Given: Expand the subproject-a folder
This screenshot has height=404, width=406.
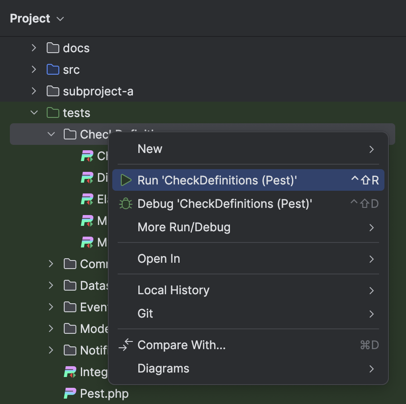Looking at the screenshot, I should coord(34,91).
